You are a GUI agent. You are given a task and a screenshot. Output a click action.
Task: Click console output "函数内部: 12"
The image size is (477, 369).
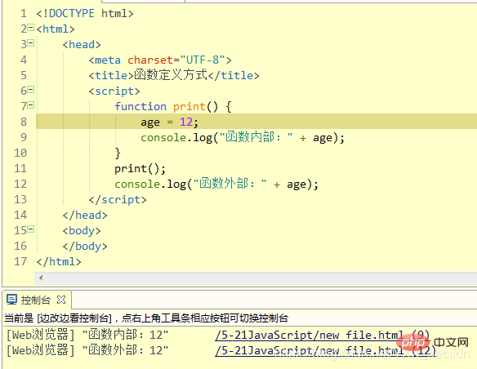pyautogui.click(x=125, y=335)
